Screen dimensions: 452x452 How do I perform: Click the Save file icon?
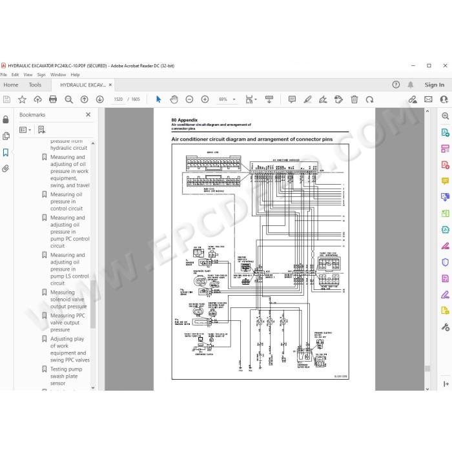6,99
